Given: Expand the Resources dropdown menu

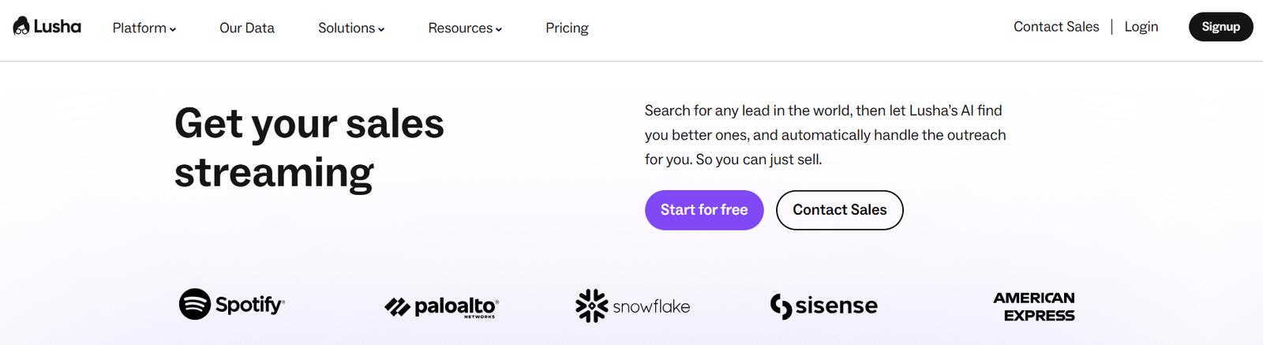Looking at the screenshot, I should point(465,28).
